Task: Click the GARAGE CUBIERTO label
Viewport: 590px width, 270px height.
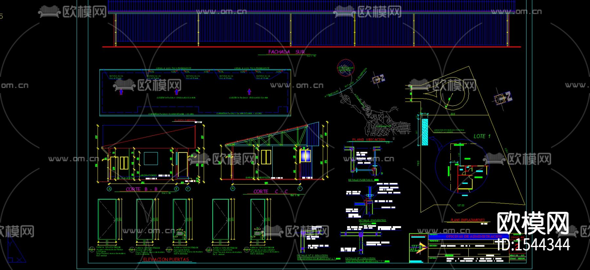Action: pyautogui.click(x=258, y=178)
